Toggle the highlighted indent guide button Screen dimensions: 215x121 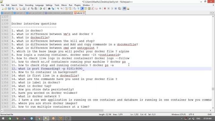[82, 9]
